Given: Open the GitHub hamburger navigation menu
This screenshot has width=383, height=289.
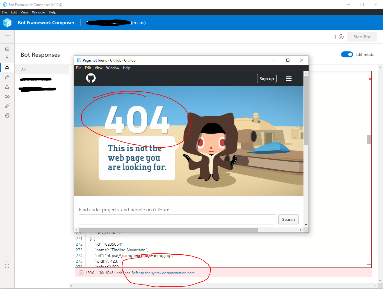Looking at the screenshot, I should (x=289, y=78).
